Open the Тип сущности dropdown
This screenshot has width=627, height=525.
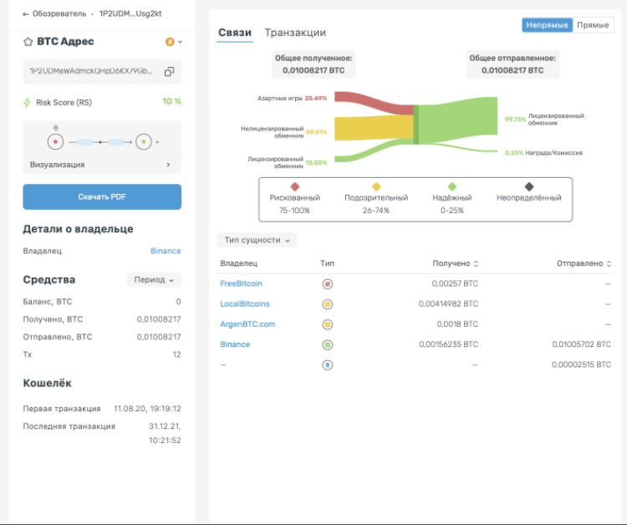(257, 240)
